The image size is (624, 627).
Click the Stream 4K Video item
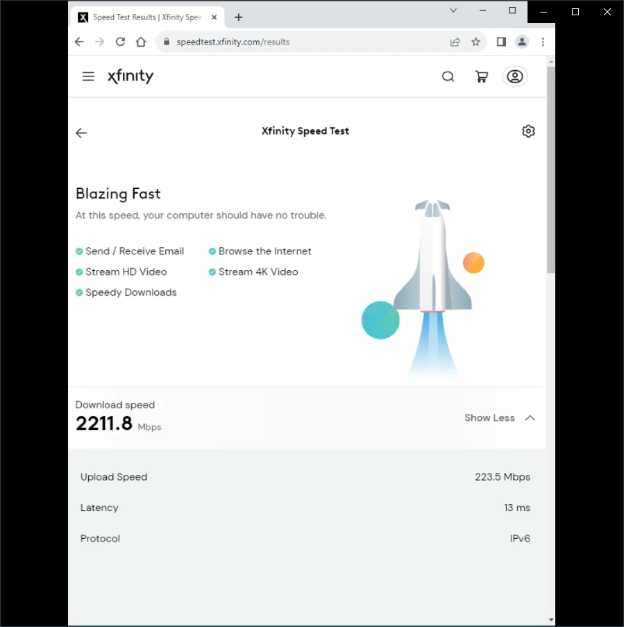pos(253,272)
